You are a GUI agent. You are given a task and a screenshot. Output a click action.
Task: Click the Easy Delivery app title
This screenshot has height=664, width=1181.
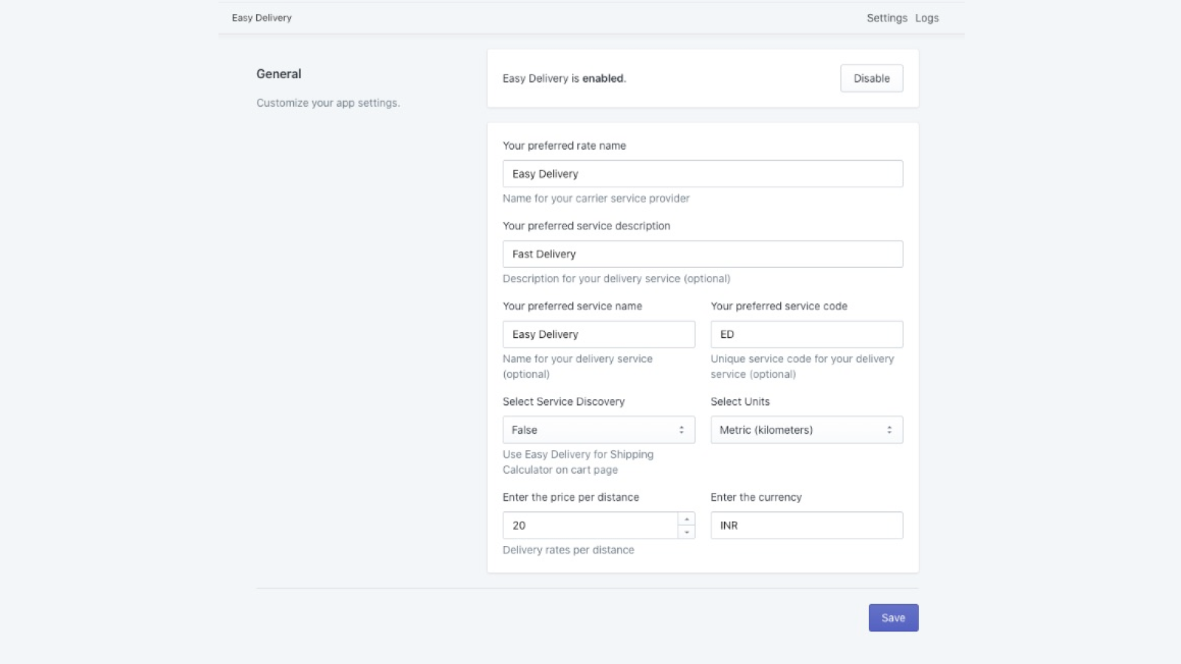(x=261, y=18)
